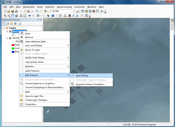
Task: Click the Paste icon in toolbar
Action: pos(28,11)
